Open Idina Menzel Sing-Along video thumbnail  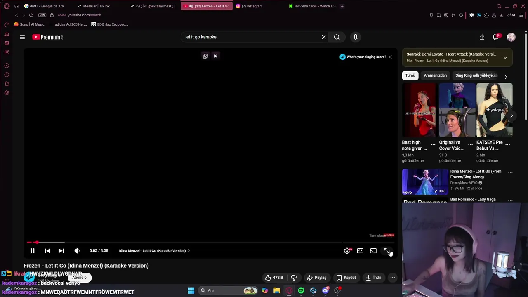point(425,181)
